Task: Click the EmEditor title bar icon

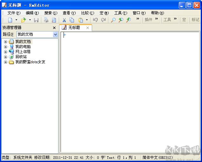Action: coord(4,5)
